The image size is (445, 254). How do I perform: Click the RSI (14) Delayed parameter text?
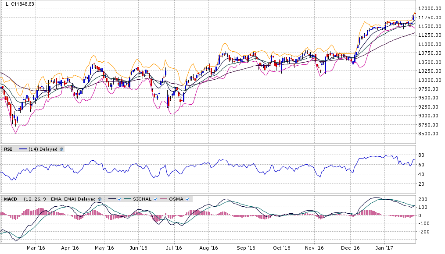click(43, 149)
